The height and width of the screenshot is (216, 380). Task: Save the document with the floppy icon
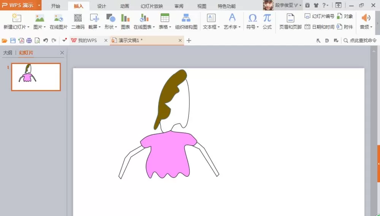pyautogui.click(x=13, y=41)
